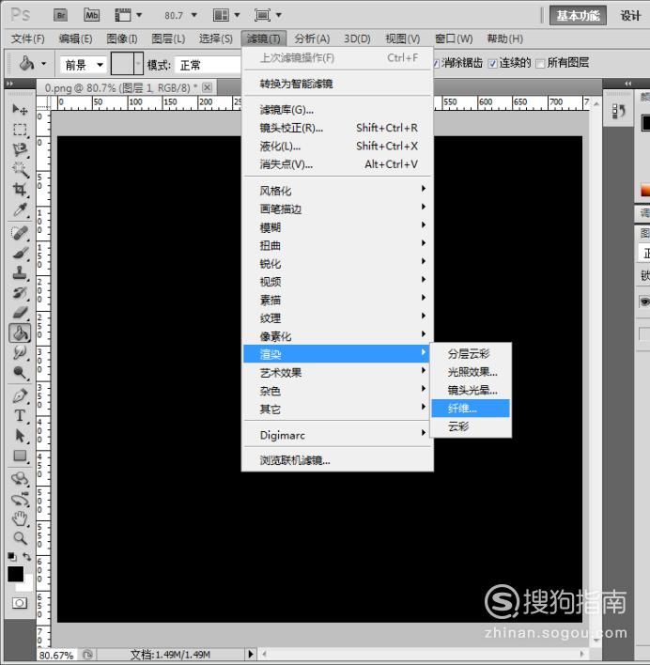Click the 基本功能 workspace button

click(x=578, y=16)
